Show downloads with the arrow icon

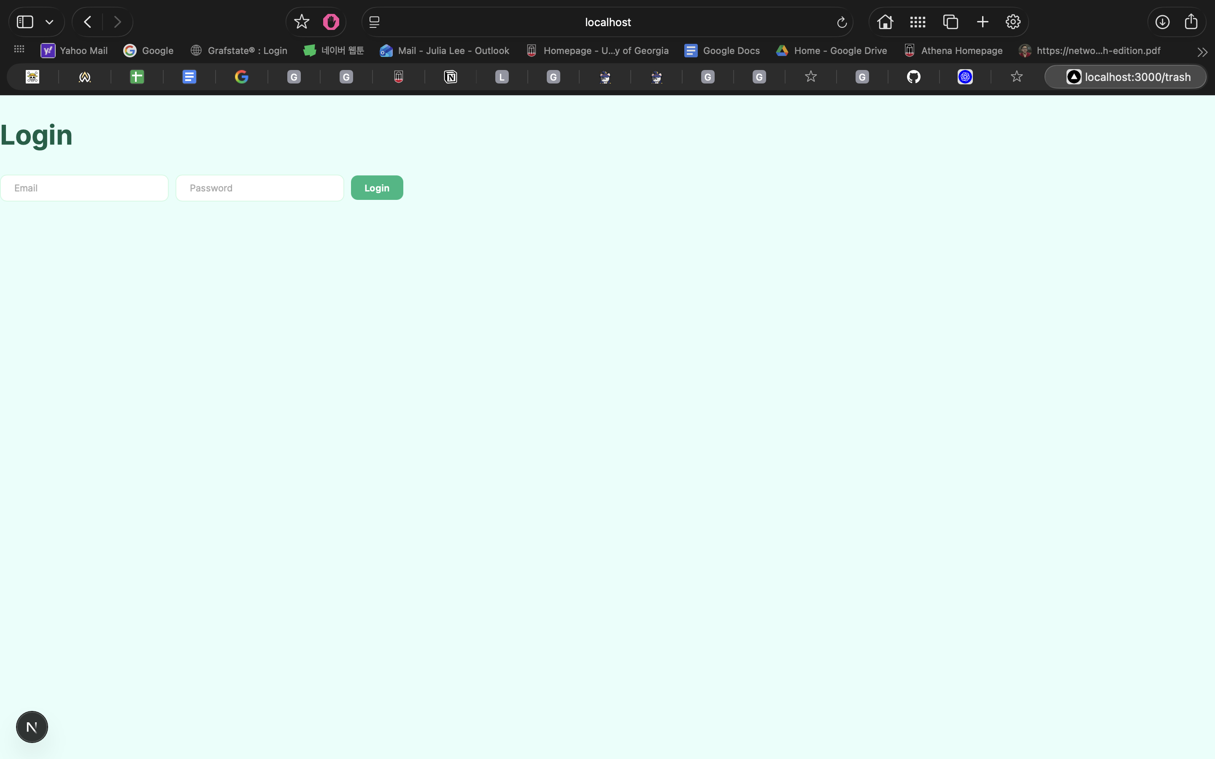point(1162,22)
